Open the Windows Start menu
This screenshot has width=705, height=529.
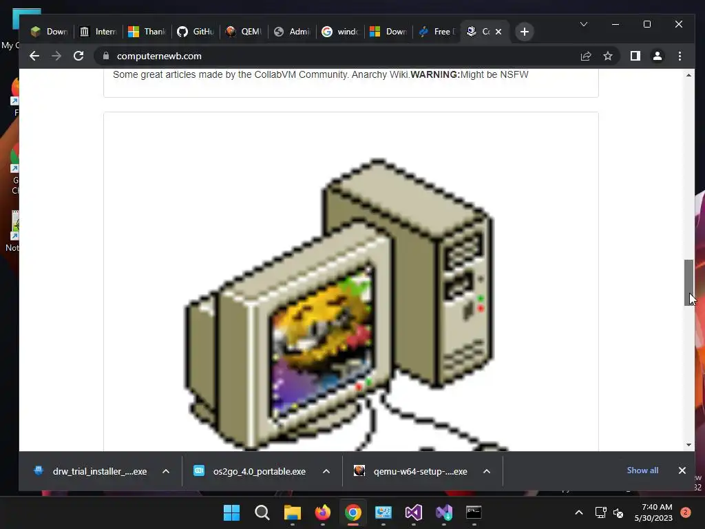[x=231, y=512]
